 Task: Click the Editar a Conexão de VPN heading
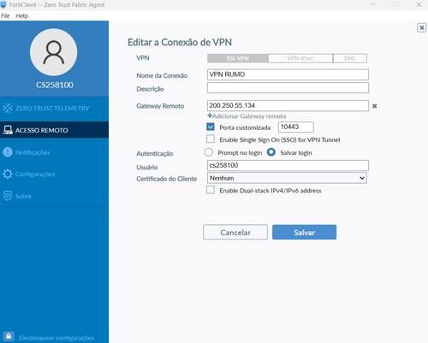click(180, 42)
